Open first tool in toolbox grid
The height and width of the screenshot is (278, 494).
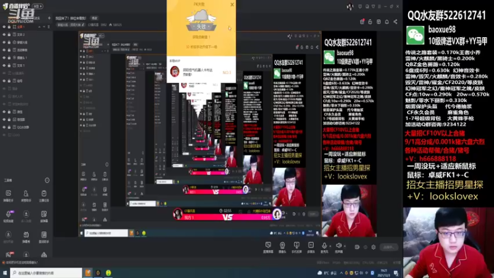[x=9, y=196]
